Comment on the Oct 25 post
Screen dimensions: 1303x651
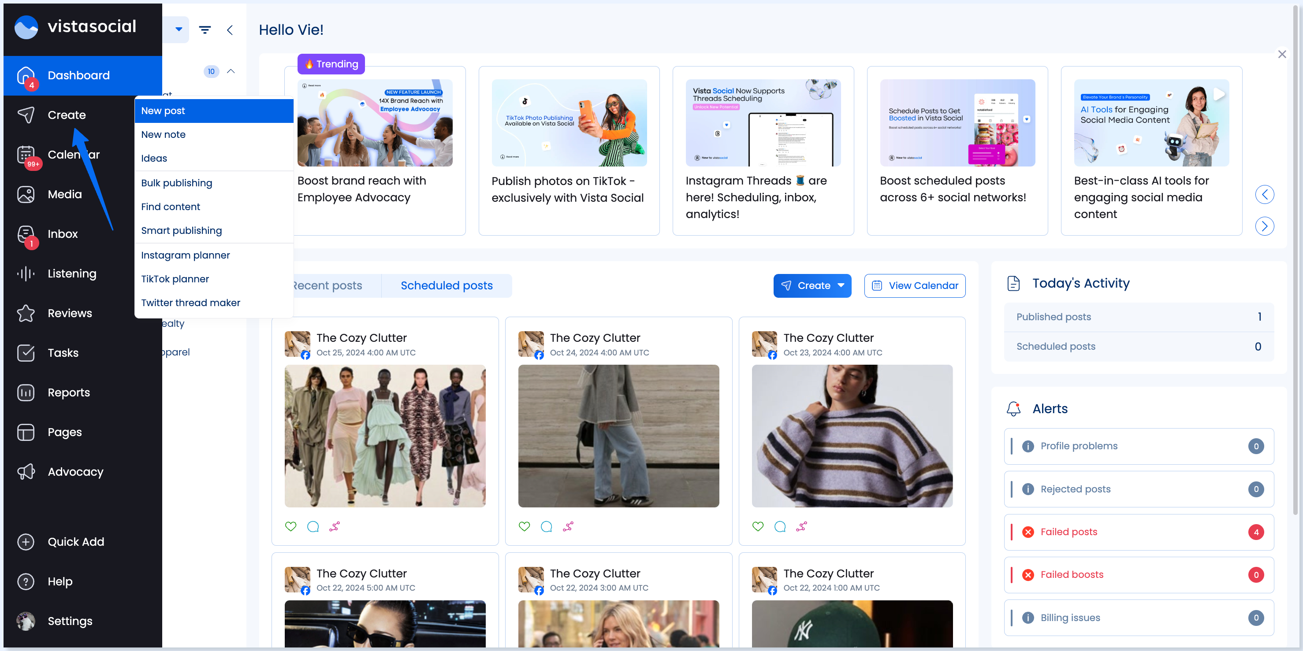[x=313, y=526]
